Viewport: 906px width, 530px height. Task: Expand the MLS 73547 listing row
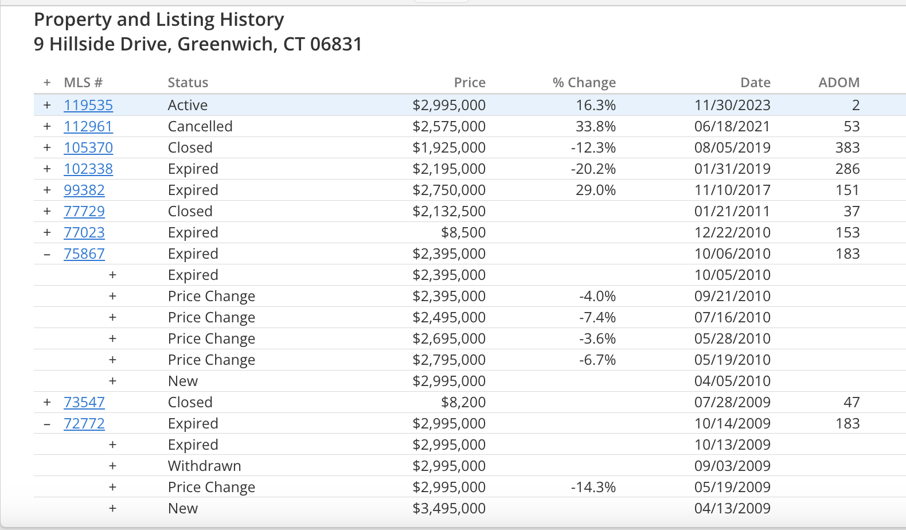point(47,402)
